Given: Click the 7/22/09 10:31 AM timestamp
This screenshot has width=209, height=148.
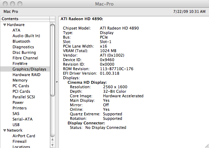Looking at the screenshot, I should tap(189, 11).
